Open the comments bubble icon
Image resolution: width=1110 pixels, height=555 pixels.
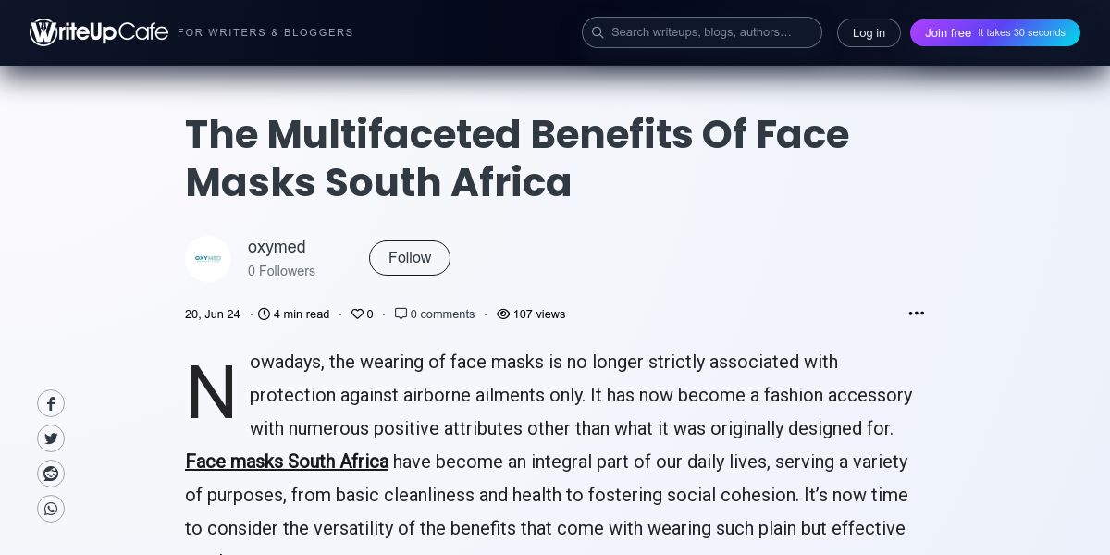pyautogui.click(x=401, y=314)
